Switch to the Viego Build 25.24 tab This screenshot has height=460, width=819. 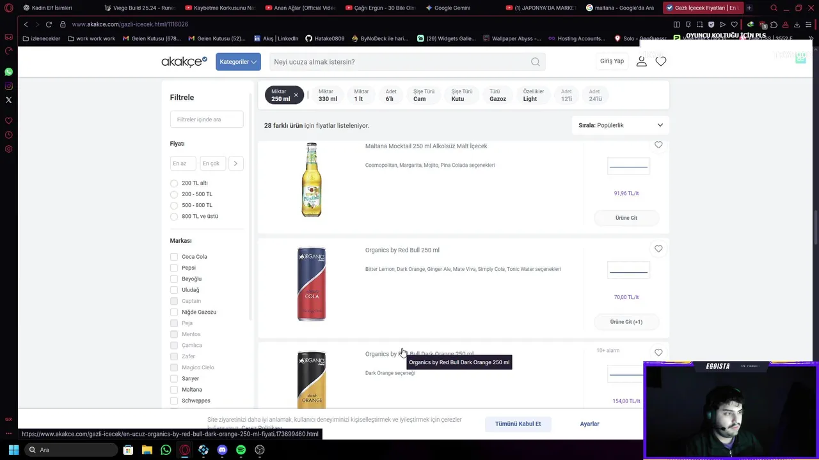coord(139,8)
